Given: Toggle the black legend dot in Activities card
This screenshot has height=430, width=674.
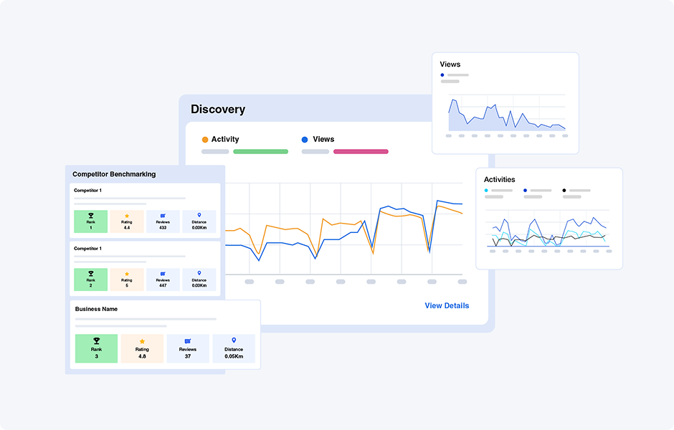Looking at the screenshot, I should 564,191.
